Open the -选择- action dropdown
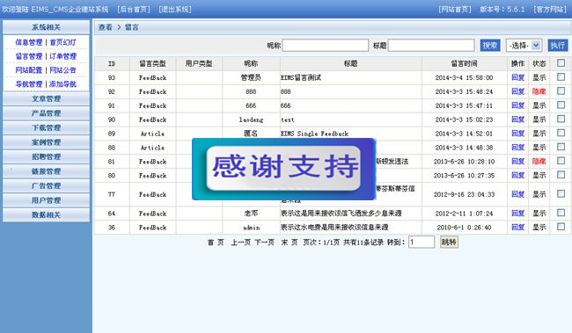This screenshot has width=572, height=333. [524, 45]
